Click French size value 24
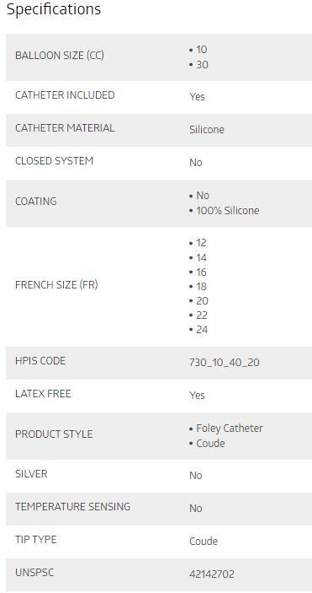The width and height of the screenshot is (312, 593). [x=202, y=330]
